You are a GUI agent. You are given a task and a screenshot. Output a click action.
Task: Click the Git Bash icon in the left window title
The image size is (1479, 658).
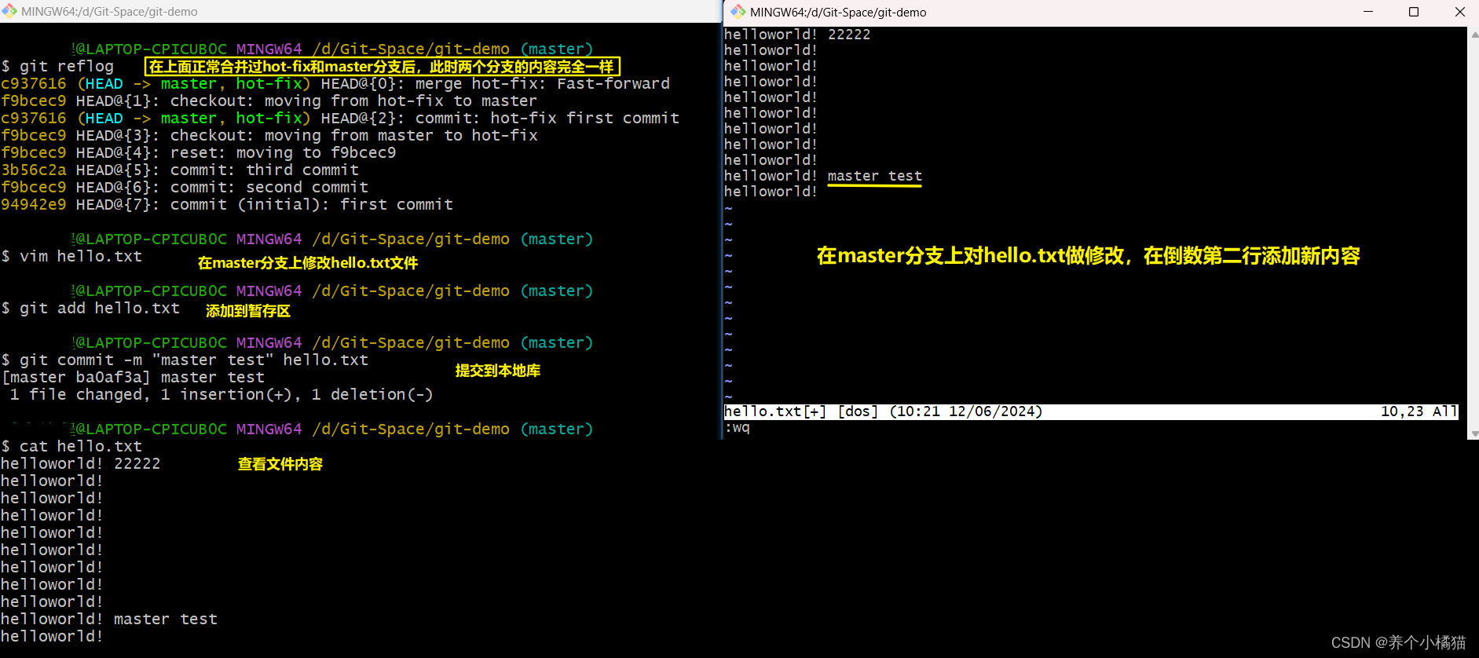pos(9,11)
